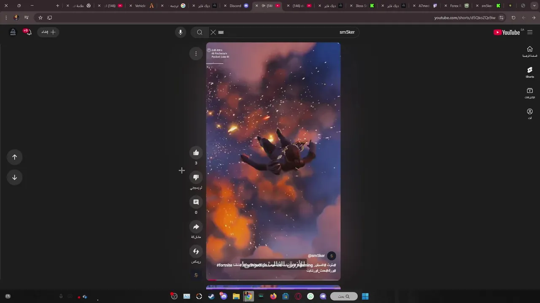Open Subscriptions in YouTube sidebar
Screen dimensions: 540x303
(530, 93)
